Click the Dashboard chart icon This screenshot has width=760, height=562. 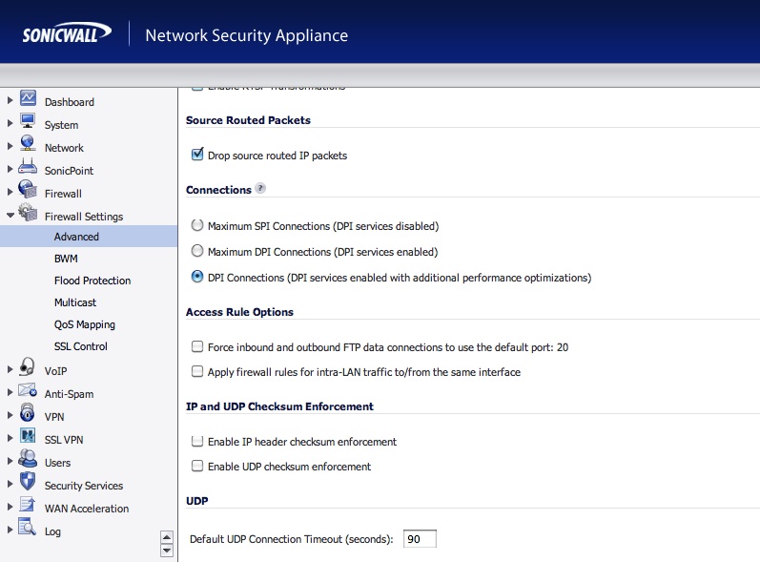click(x=28, y=98)
